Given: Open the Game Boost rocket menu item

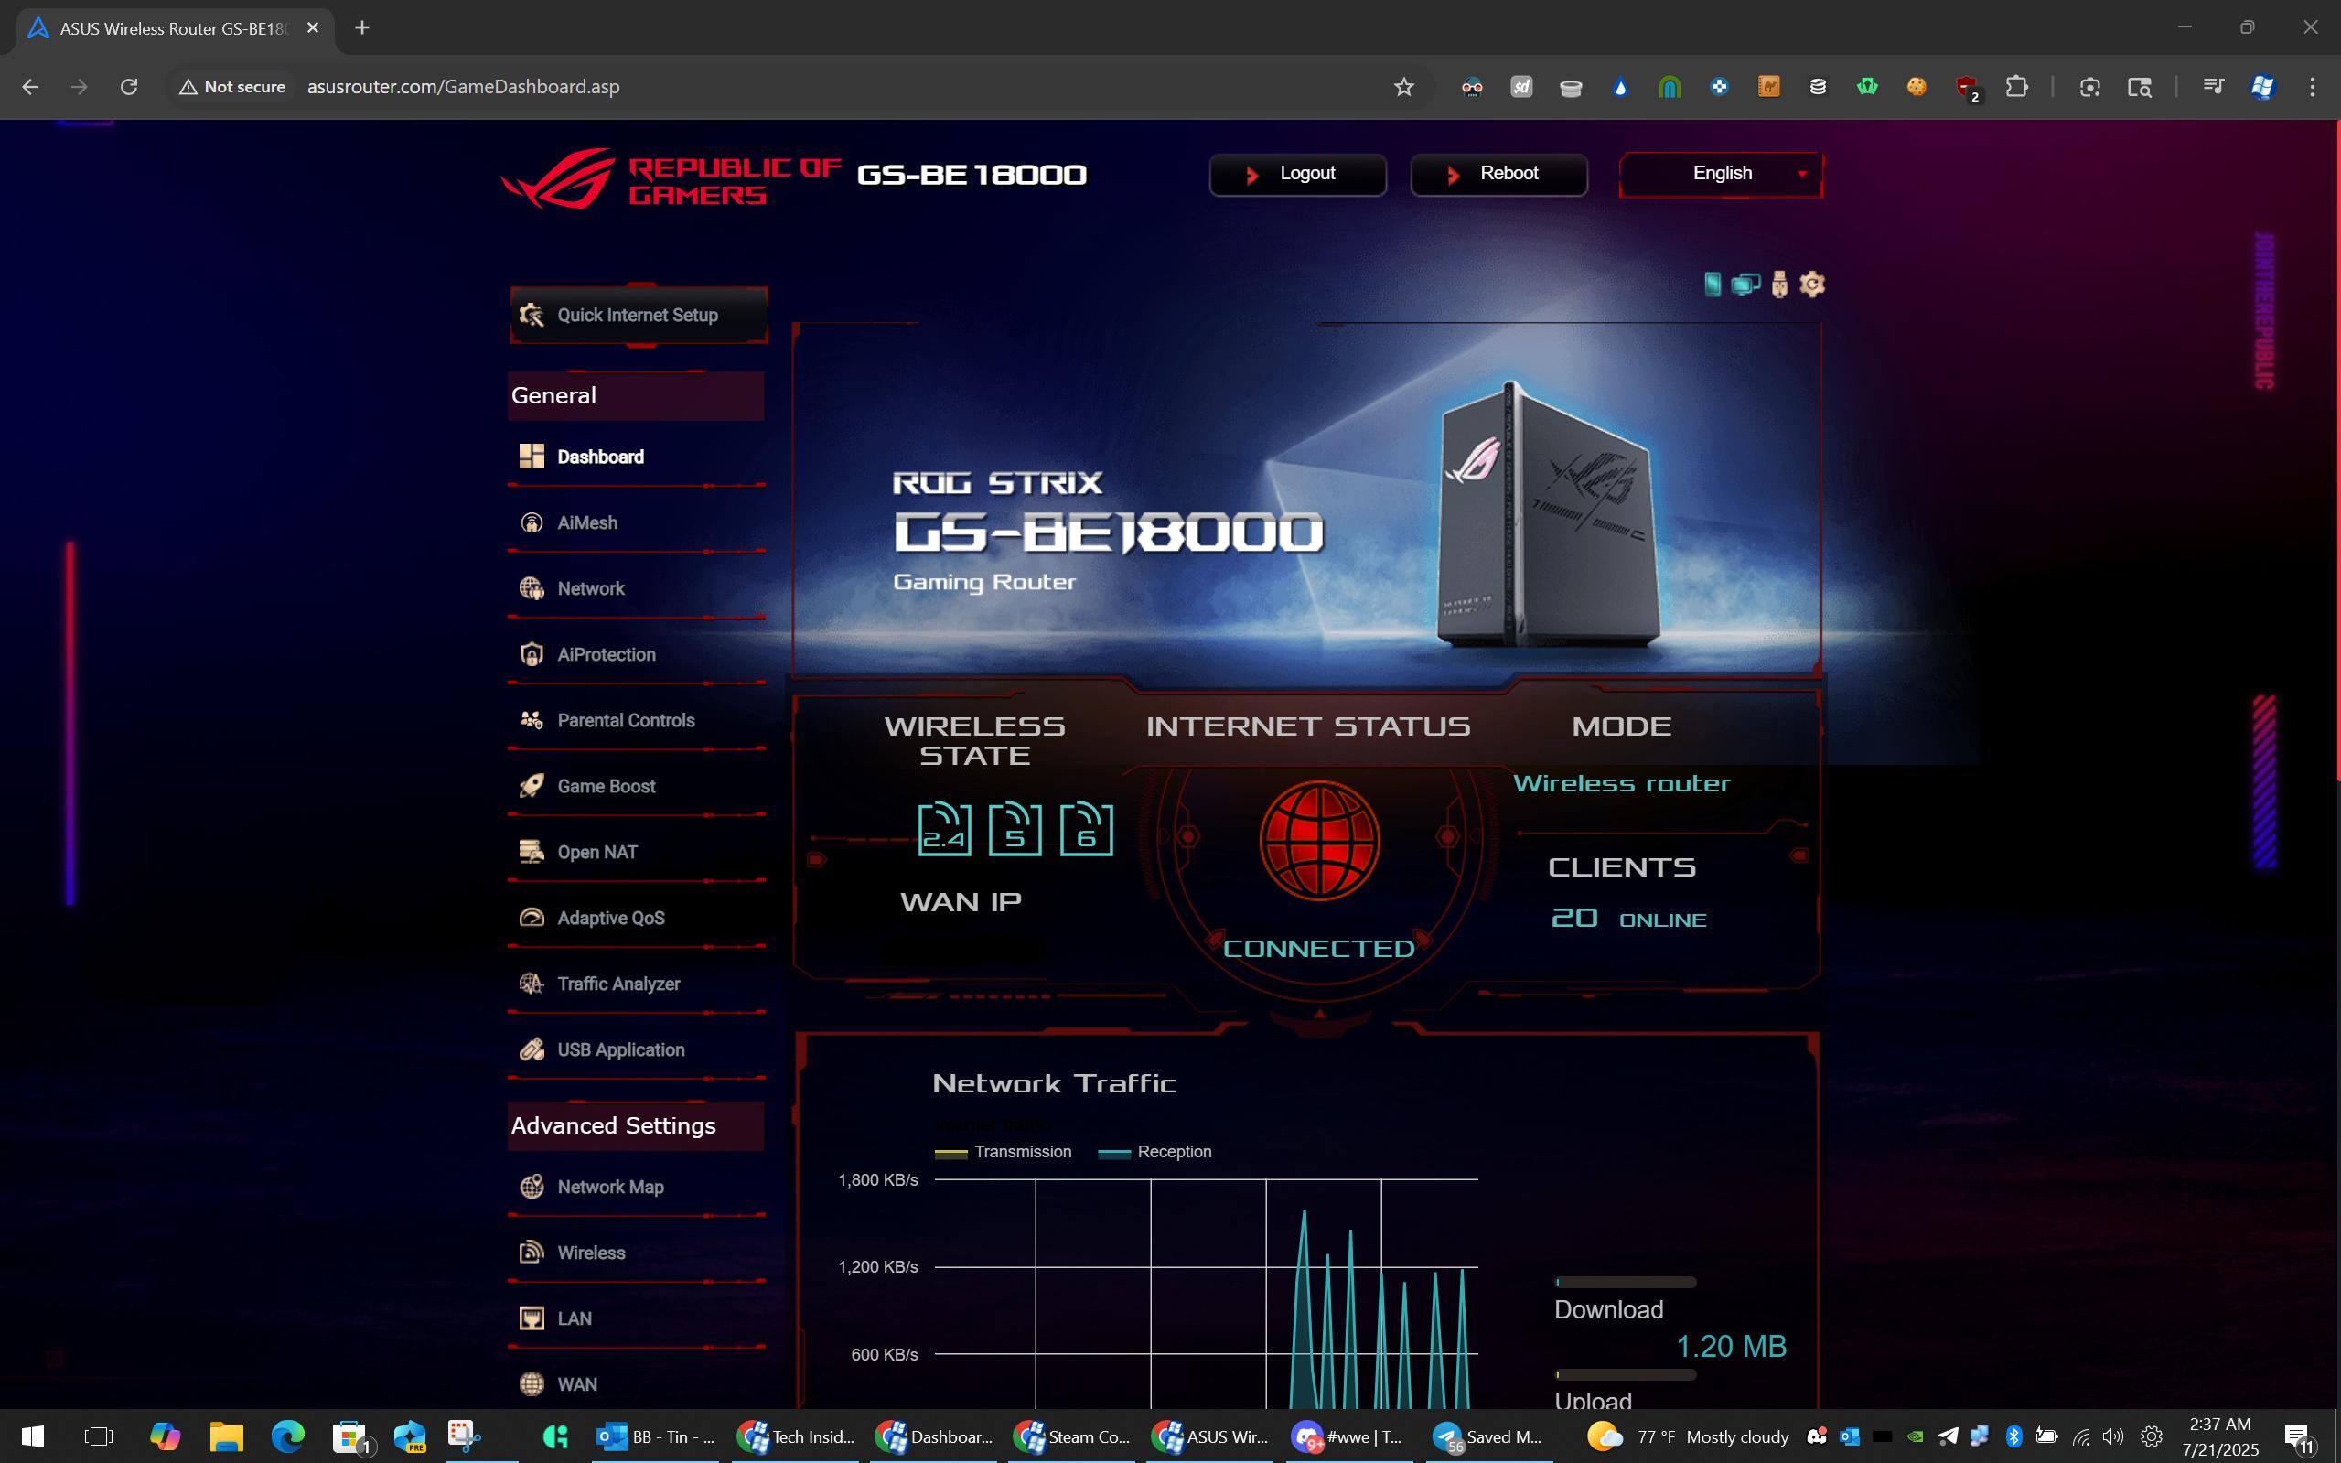Looking at the screenshot, I should [606, 786].
